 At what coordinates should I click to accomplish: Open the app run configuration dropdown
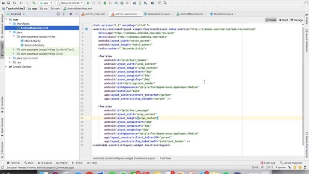46,3
